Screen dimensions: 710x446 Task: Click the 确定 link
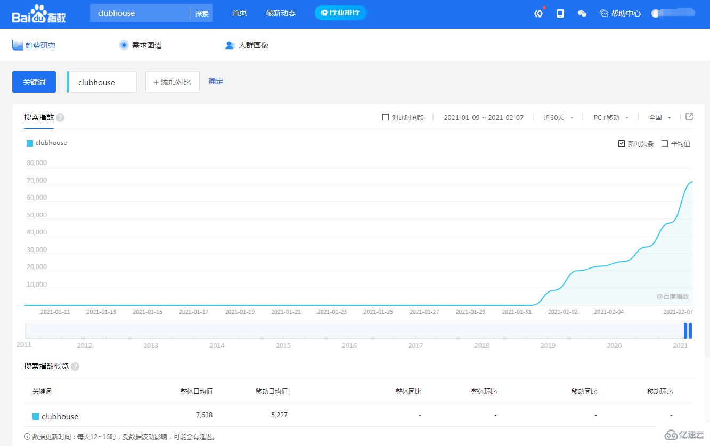click(216, 82)
